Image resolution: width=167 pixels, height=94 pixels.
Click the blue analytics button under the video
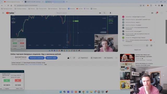pos(37,58)
